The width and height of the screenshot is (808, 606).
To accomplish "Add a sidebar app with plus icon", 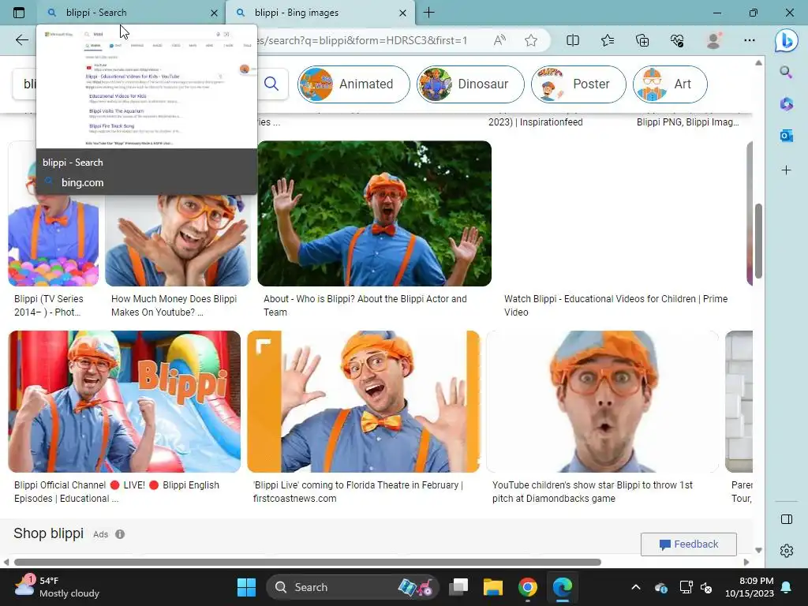I will 786,170.
